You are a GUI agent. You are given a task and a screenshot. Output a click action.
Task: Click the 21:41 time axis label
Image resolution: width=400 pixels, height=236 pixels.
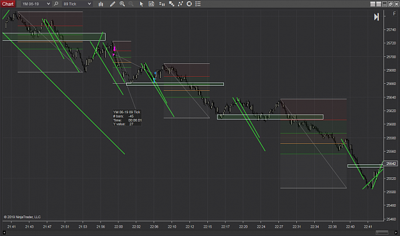12,226
